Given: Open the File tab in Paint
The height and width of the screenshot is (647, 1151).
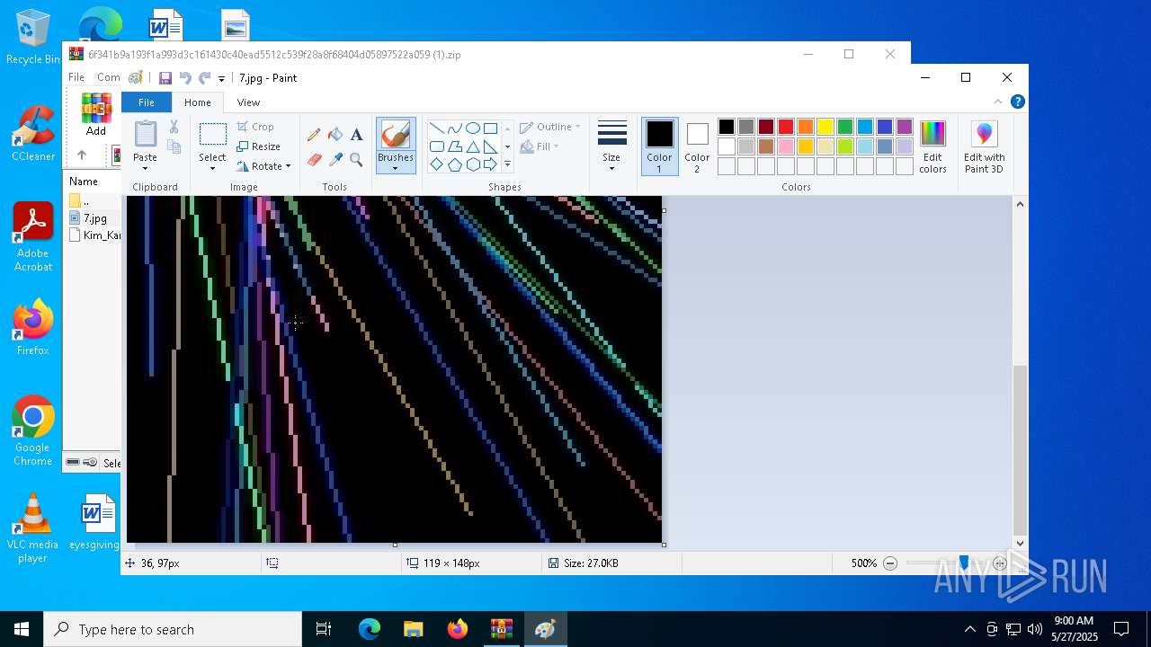Looking at the screenshot, I should click(146, 102).
